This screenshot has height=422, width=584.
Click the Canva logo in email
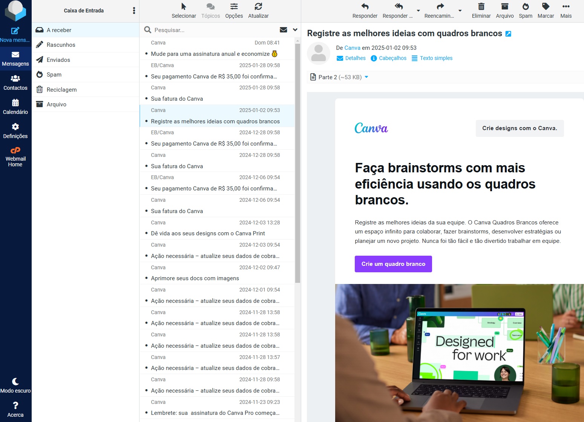(371, 128)
